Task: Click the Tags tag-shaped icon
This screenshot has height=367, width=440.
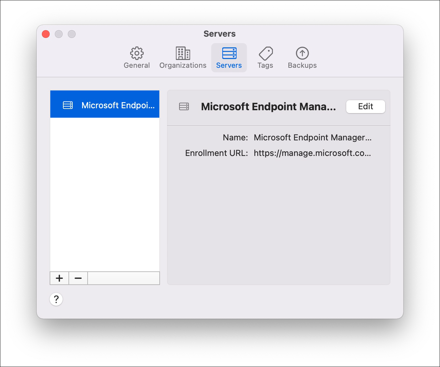Action: tap(265, 53)
